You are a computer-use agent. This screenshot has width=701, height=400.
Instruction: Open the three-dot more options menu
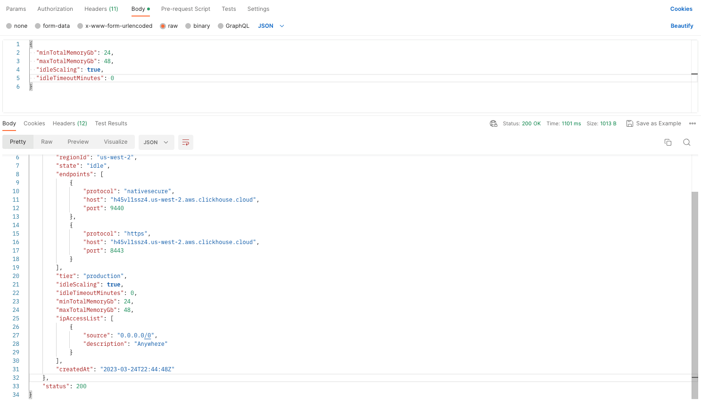[692, 123]
